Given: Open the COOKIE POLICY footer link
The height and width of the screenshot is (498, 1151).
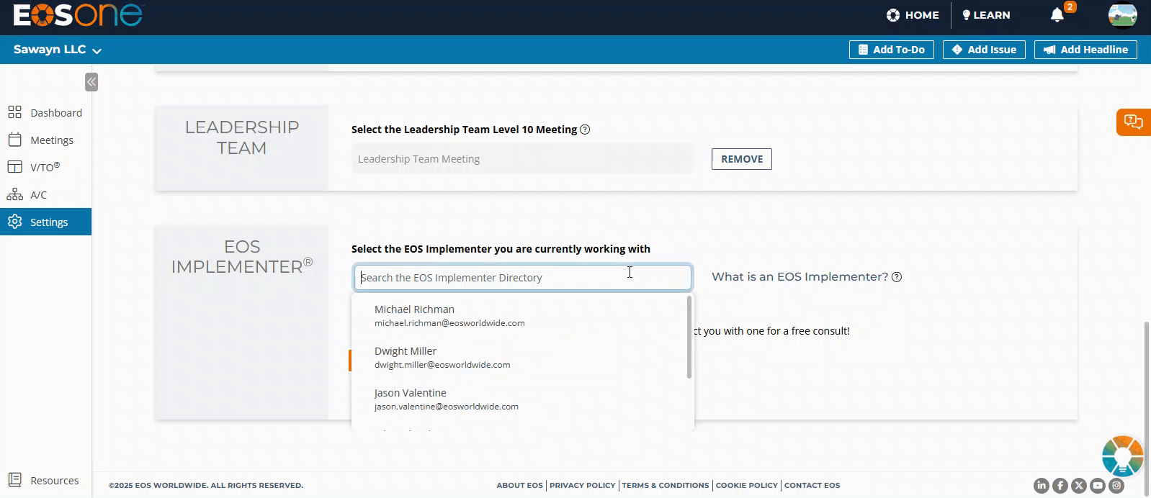Looking at the screenshot, I should (x=747, y=486).
